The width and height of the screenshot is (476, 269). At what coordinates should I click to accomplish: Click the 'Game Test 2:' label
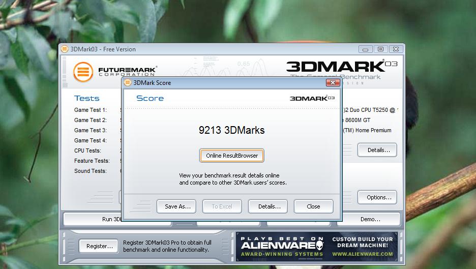(91, 120)
